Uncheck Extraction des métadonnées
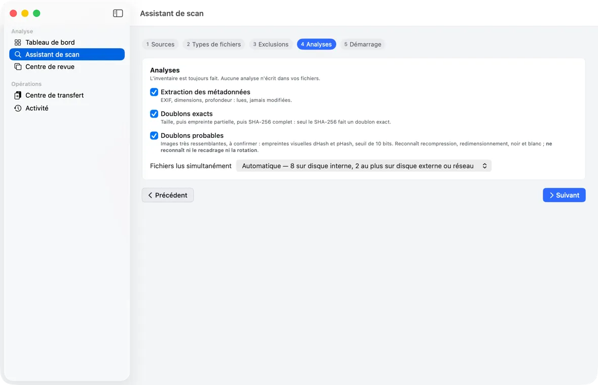The image size is (598, 385). point(154,92)
